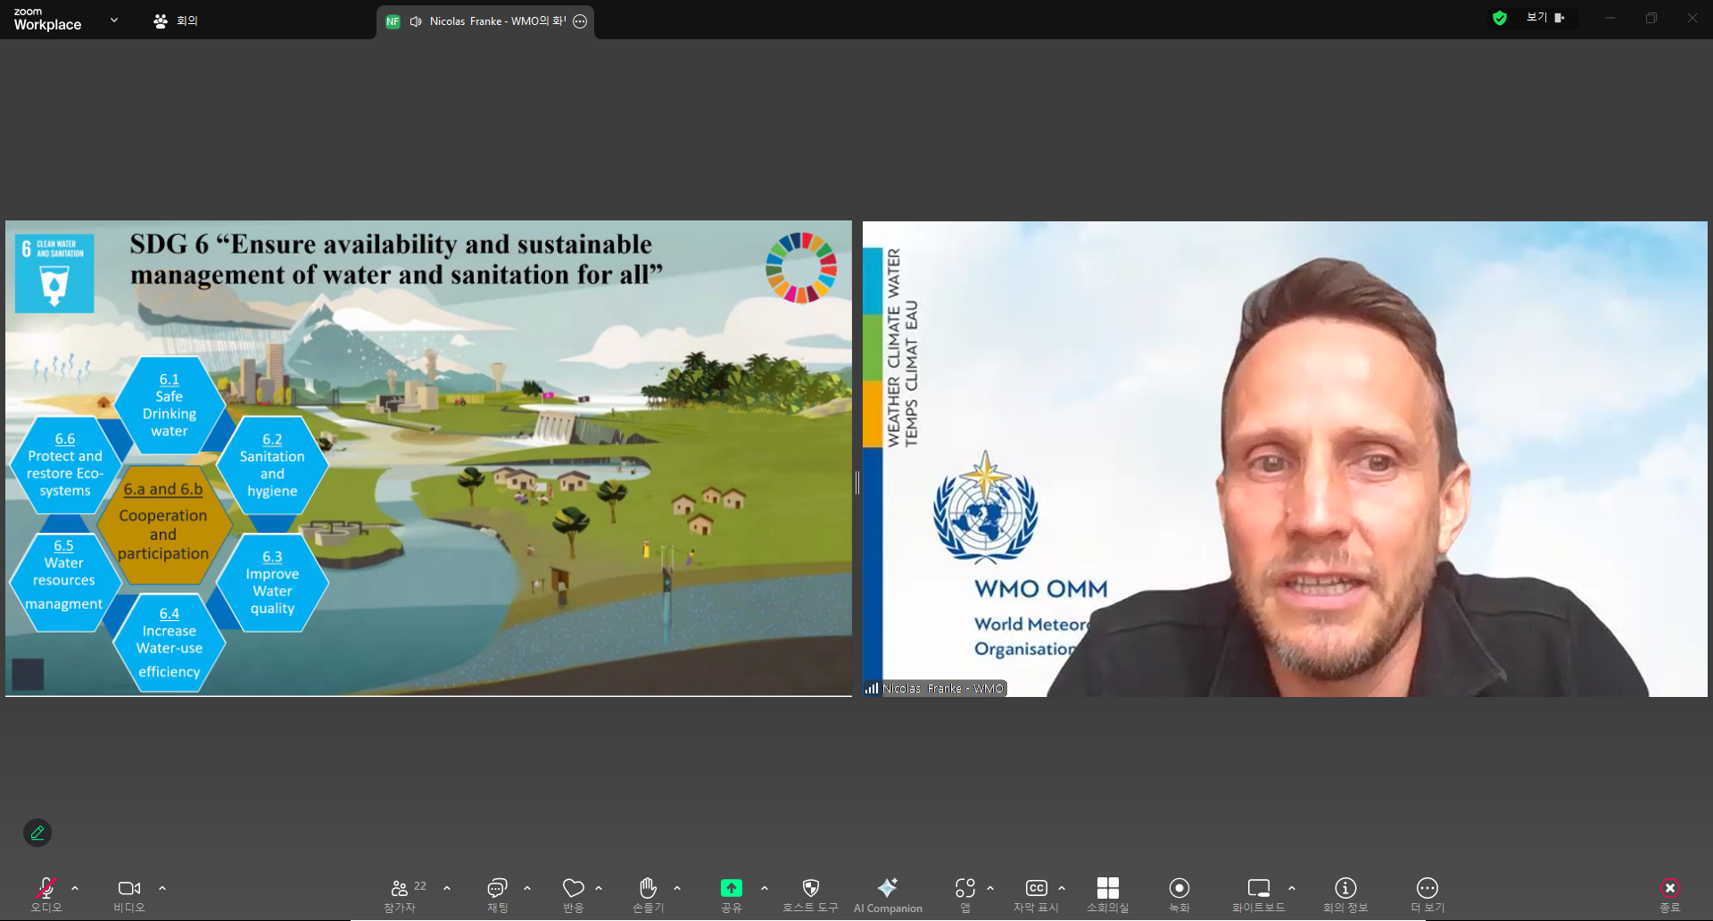Launch AI Companion
1713x921 pixels.
[x=887, y=888]
